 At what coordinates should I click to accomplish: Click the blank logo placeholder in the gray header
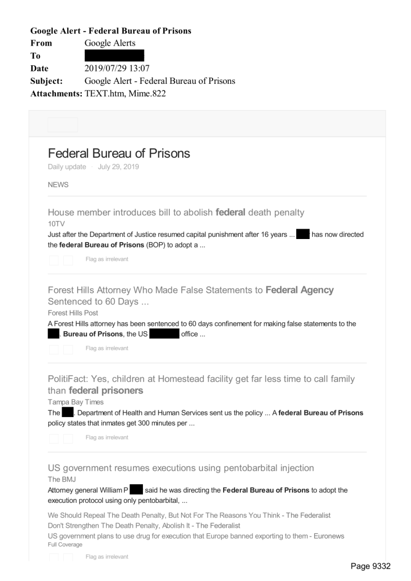[63, 125]
